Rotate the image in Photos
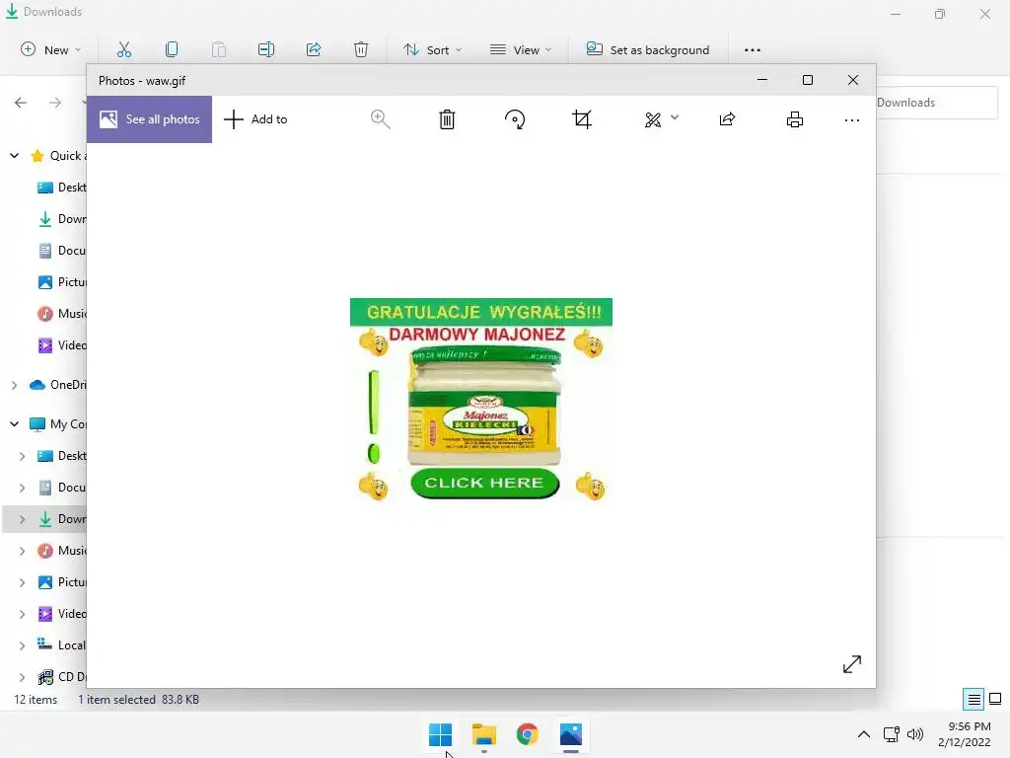The height and width of the screenshot is (758, 1010). pos(515,119)
